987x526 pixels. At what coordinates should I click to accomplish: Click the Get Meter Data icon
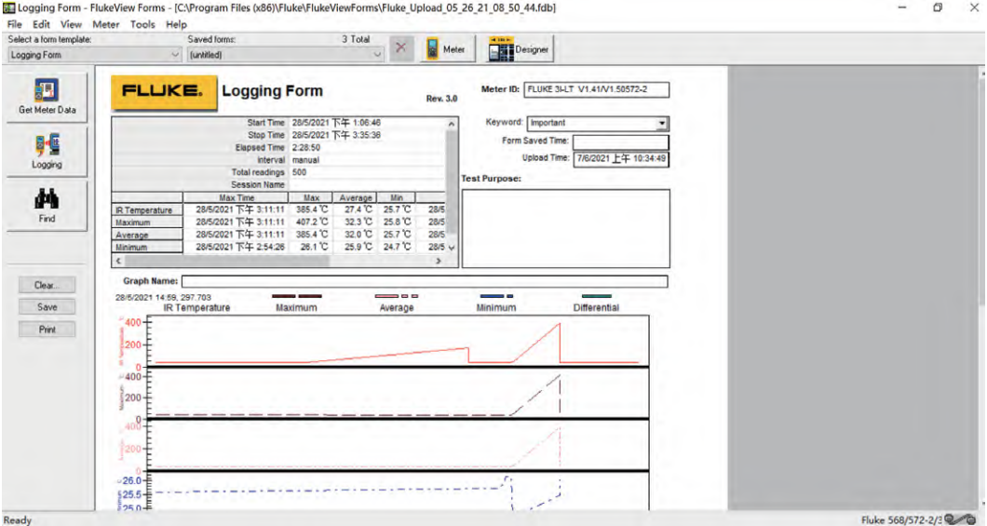pyautogui.click(x=47, y=90)
